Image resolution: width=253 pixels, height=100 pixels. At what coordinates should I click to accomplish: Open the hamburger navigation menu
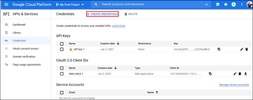coord(6,5)
